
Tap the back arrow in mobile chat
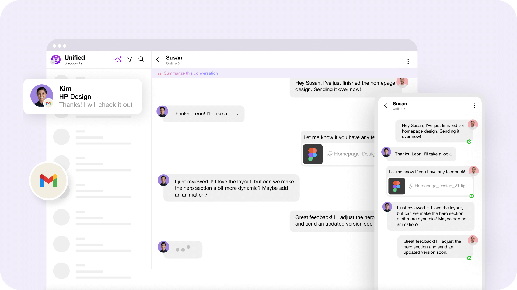(x=386, y=106)
